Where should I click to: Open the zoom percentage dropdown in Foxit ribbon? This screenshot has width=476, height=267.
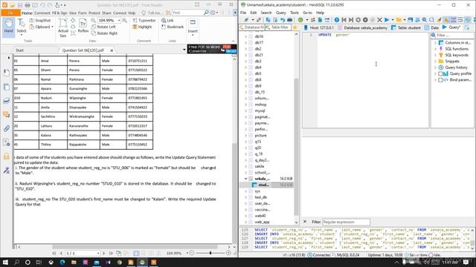tap(119, 20)
